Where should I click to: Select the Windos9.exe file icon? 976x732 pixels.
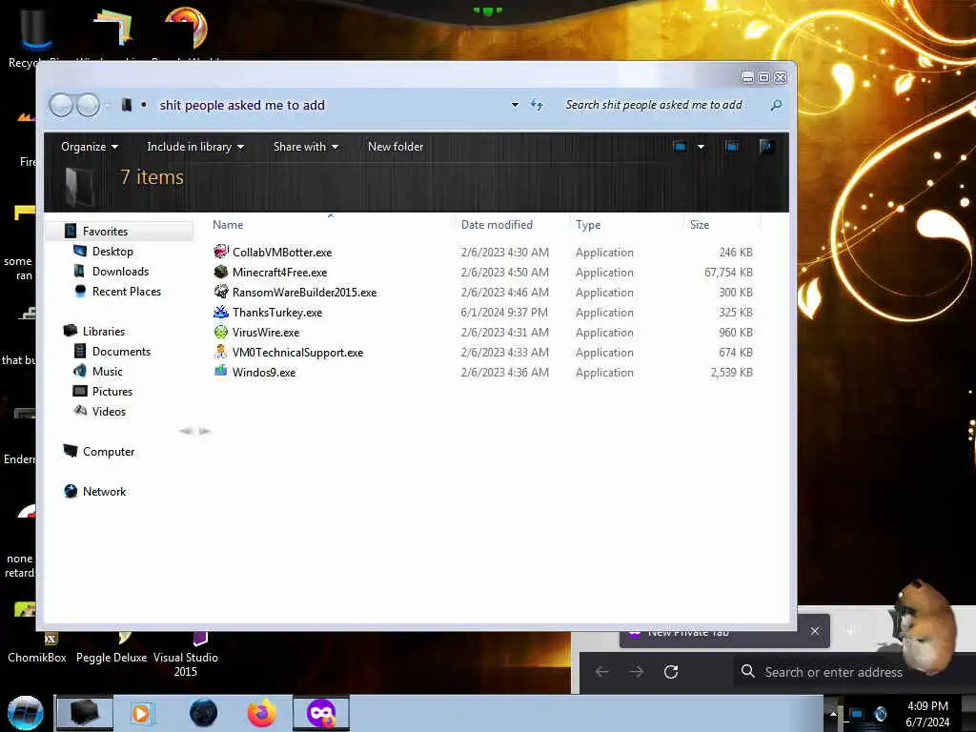coord(221,372)
